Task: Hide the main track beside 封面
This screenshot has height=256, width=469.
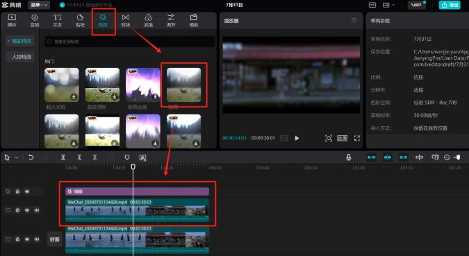Action: click(x=27, y=239)
